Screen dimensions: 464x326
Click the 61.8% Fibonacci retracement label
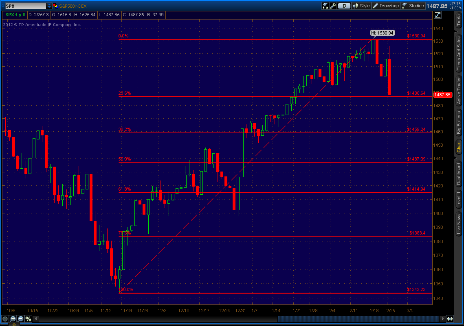(x=125, y=189)
